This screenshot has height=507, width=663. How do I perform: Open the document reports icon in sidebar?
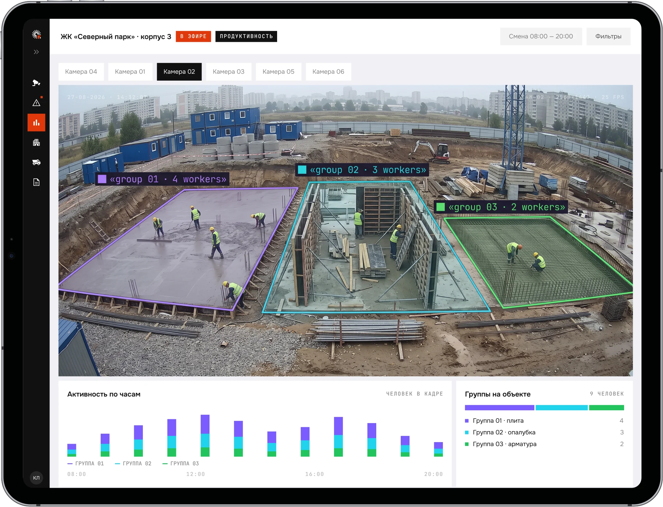pos(36,182)
